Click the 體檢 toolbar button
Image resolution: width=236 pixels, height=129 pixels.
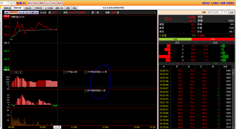coord(42,3)
